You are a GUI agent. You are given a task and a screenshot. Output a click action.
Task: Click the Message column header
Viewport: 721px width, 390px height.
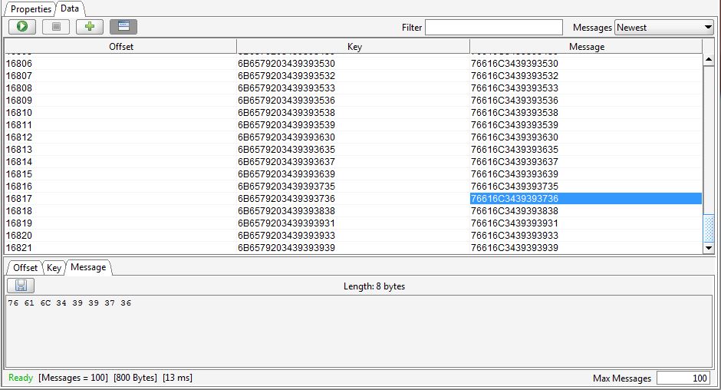tap(586, 47)
